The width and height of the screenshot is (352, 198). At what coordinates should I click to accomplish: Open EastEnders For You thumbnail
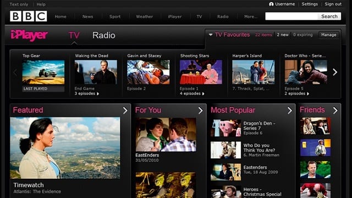pos(166,135)
